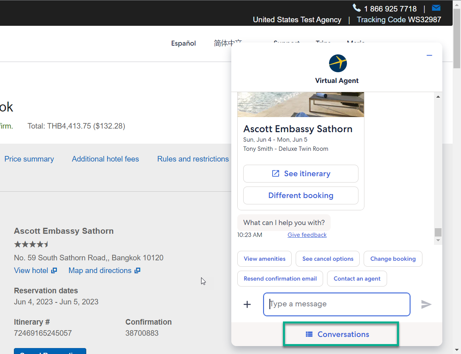The width and height of the screenshot is (461, 354).
Task: Open the Rules and restrictions tab
Action: 193,159
